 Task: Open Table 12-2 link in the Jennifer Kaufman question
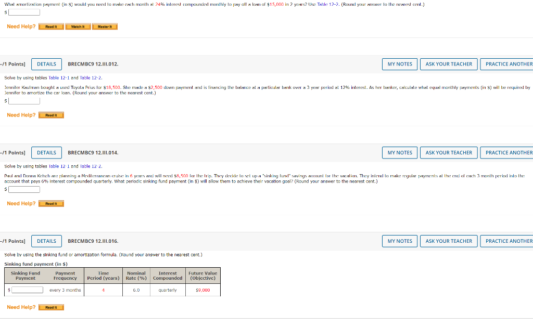pyautogui.click(x=91, y=78)
